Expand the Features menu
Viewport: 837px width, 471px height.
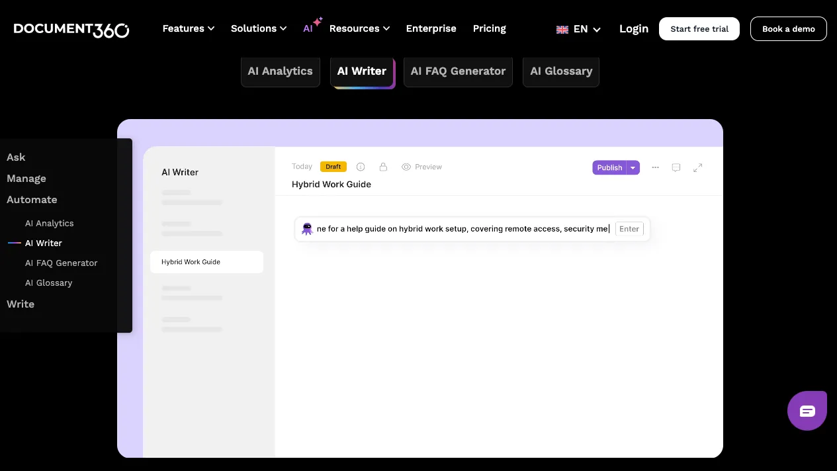(189, 28)
